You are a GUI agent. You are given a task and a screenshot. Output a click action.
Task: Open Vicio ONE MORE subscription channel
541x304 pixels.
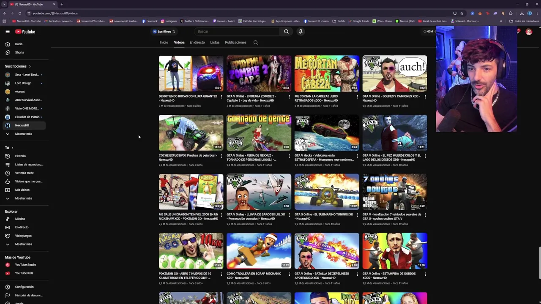(25, 109)
